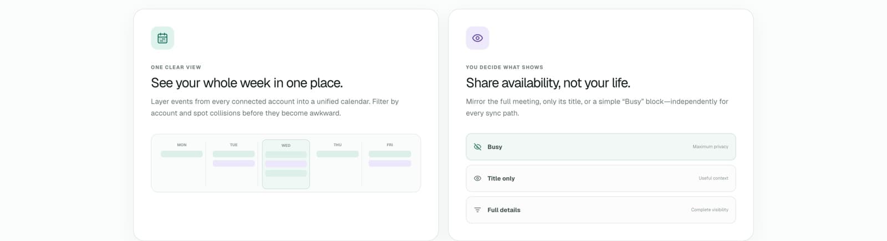Image resolution: width=887 pixels, height=241 pixels.
Task: Click the eye icon beside Title only
Action: pos(477,178)
